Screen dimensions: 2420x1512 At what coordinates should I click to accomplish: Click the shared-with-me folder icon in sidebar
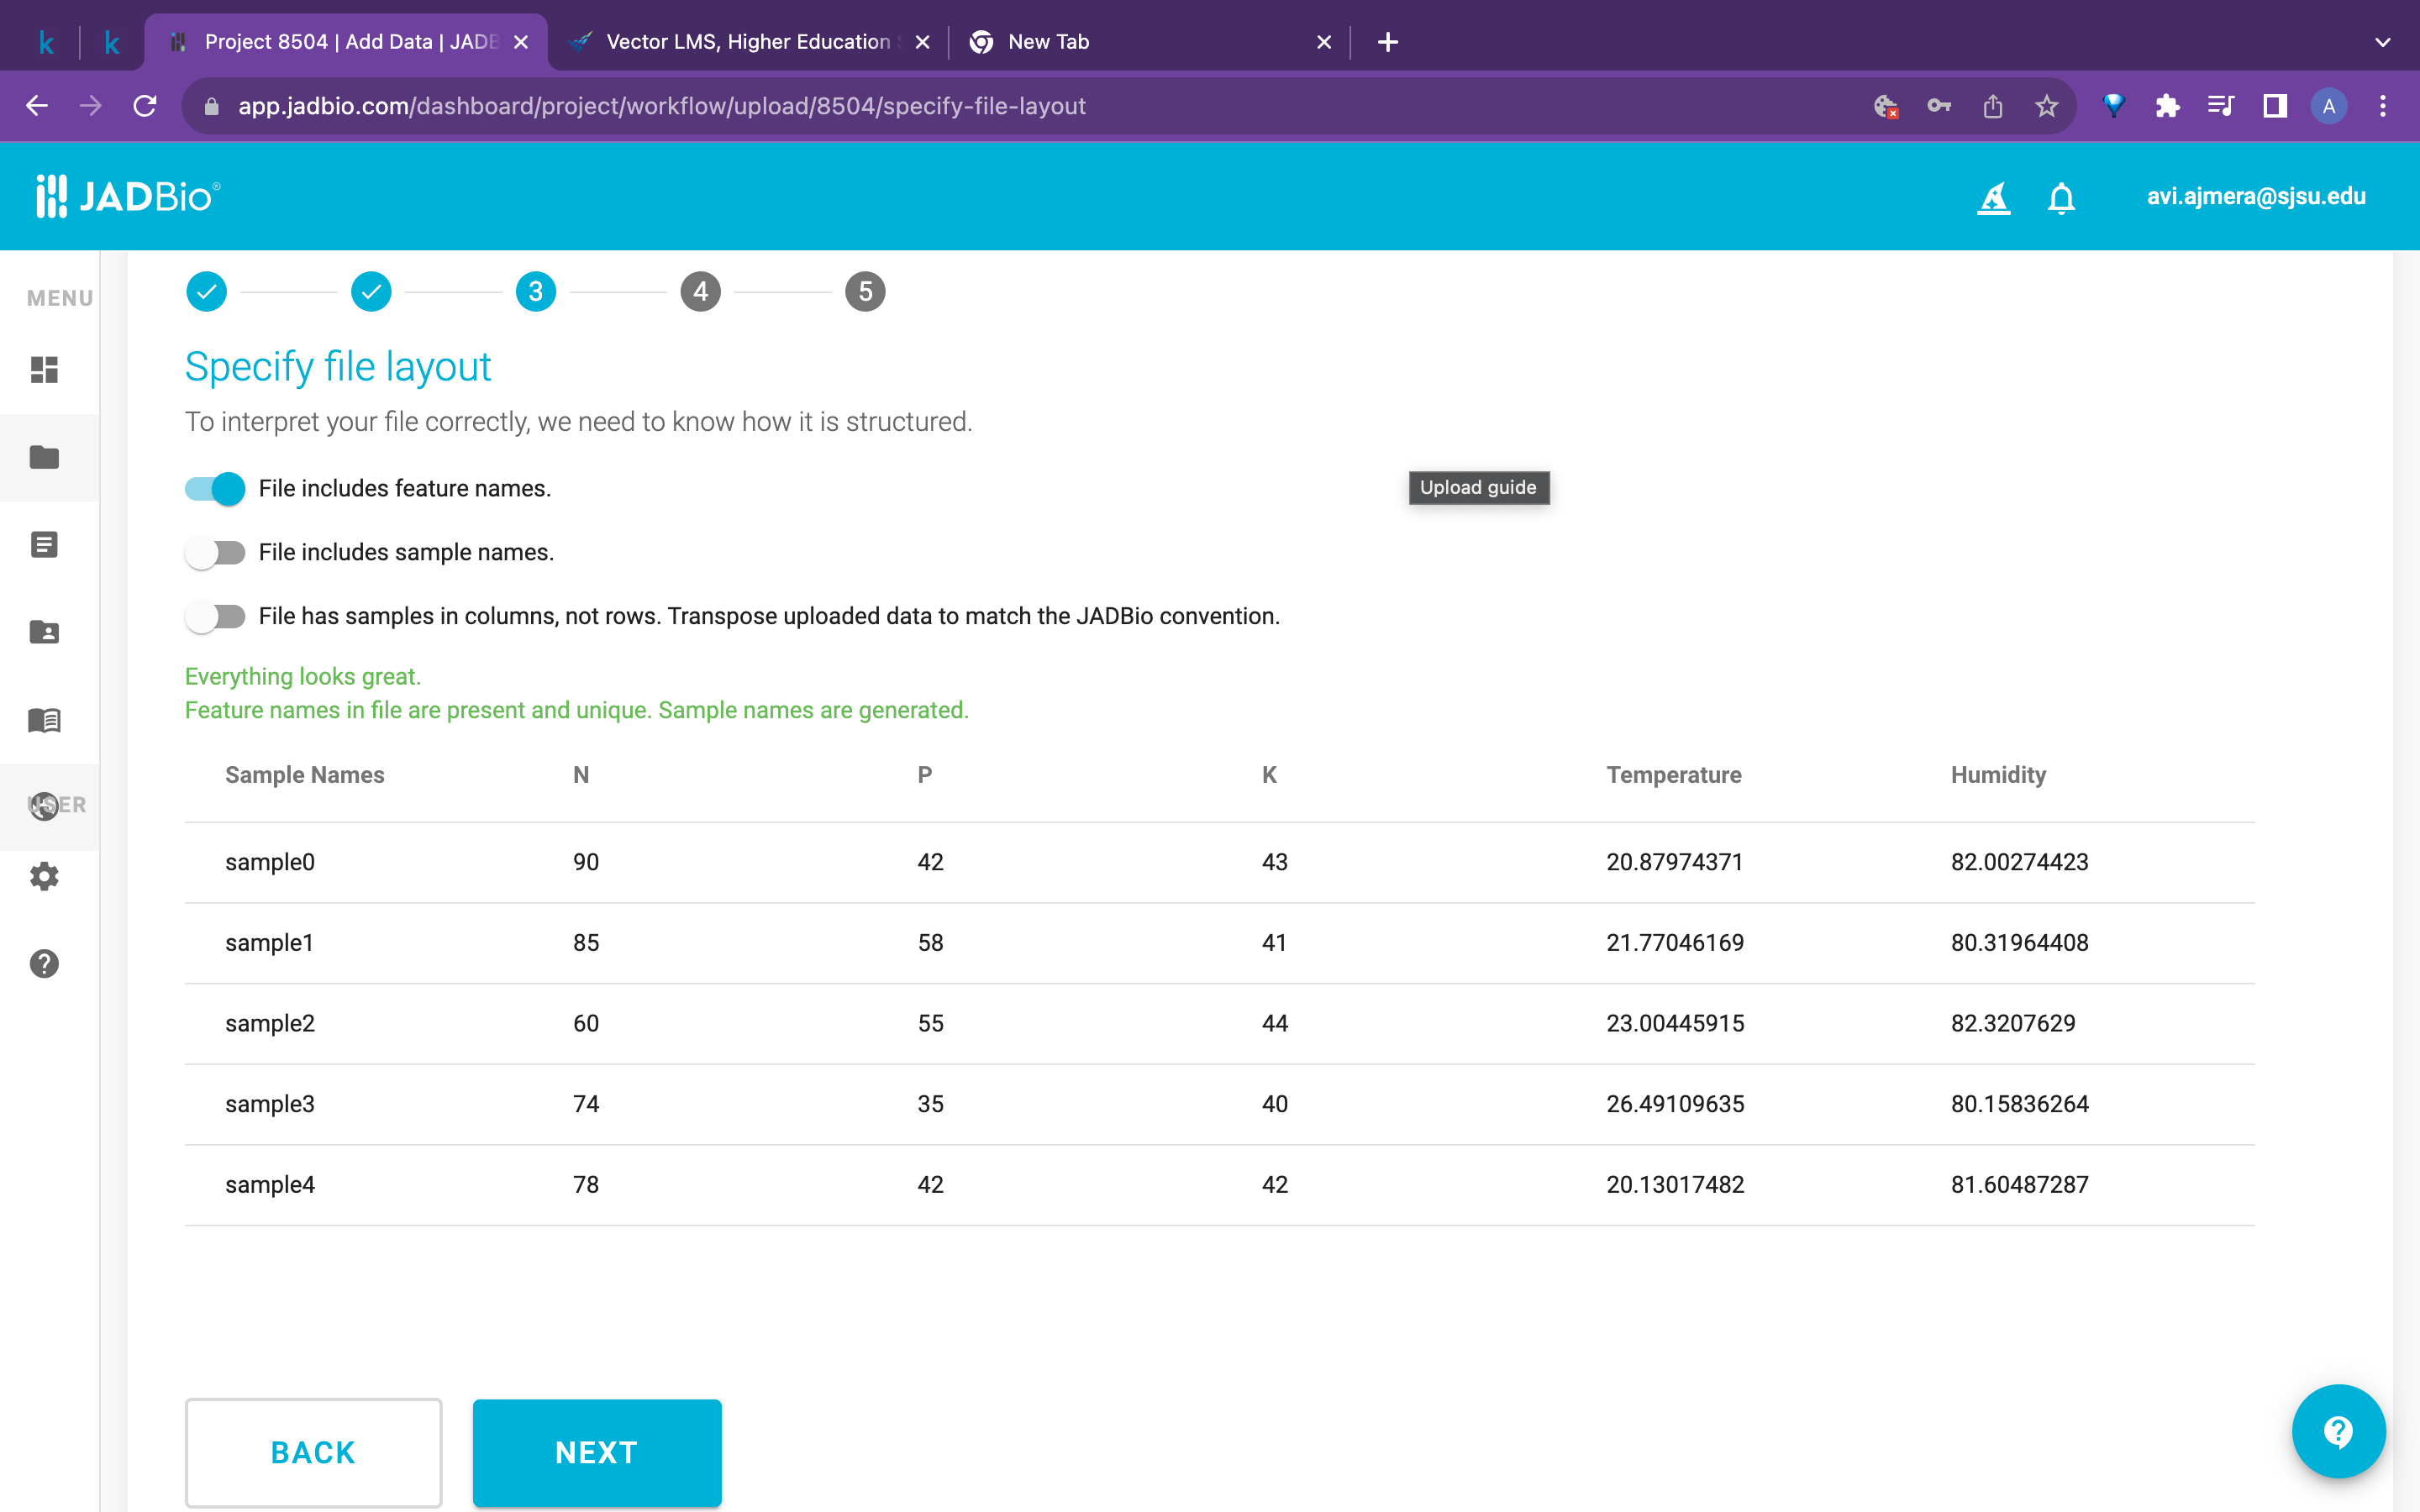[44, 631]
